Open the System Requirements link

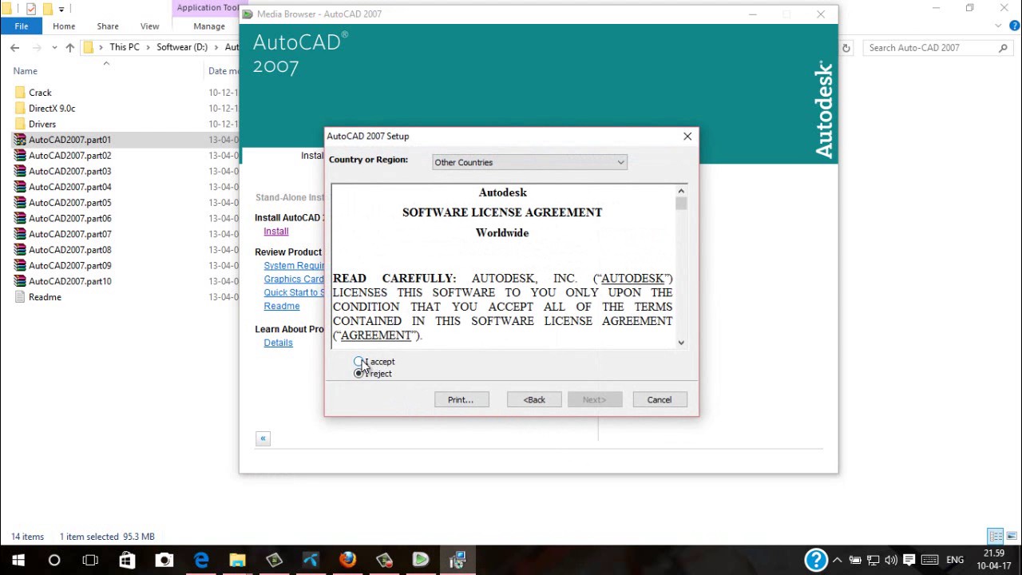pyautogui.click(x=294, y=266)
